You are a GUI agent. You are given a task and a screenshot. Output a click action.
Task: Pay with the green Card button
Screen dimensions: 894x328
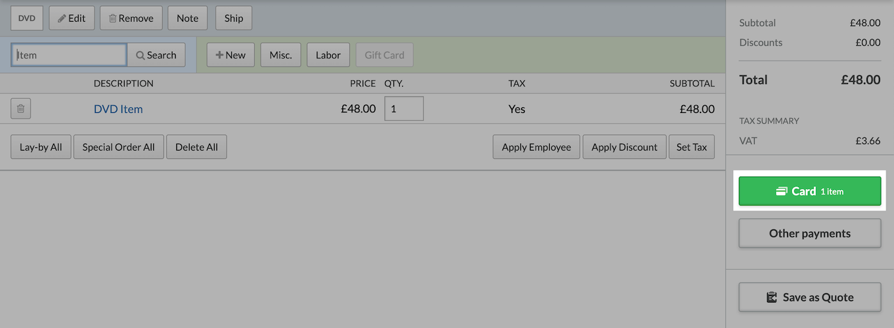click(810, 191)
